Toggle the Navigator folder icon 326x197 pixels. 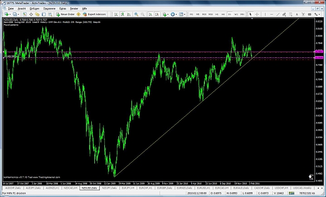37,15
